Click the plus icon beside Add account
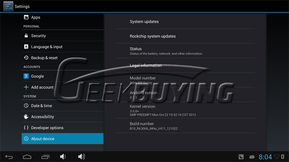Viewport: 289px width, 162px height. [x=26, y=87]
